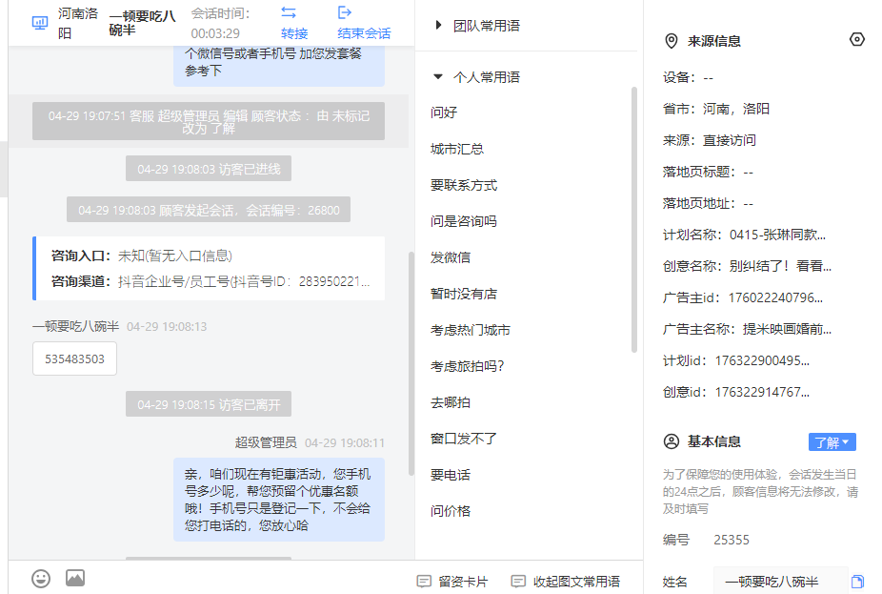The width and height of the screenshot is (882, 594).
Task: Click the hexagon settings icon by 来源信息
Action: coord(856,39)
